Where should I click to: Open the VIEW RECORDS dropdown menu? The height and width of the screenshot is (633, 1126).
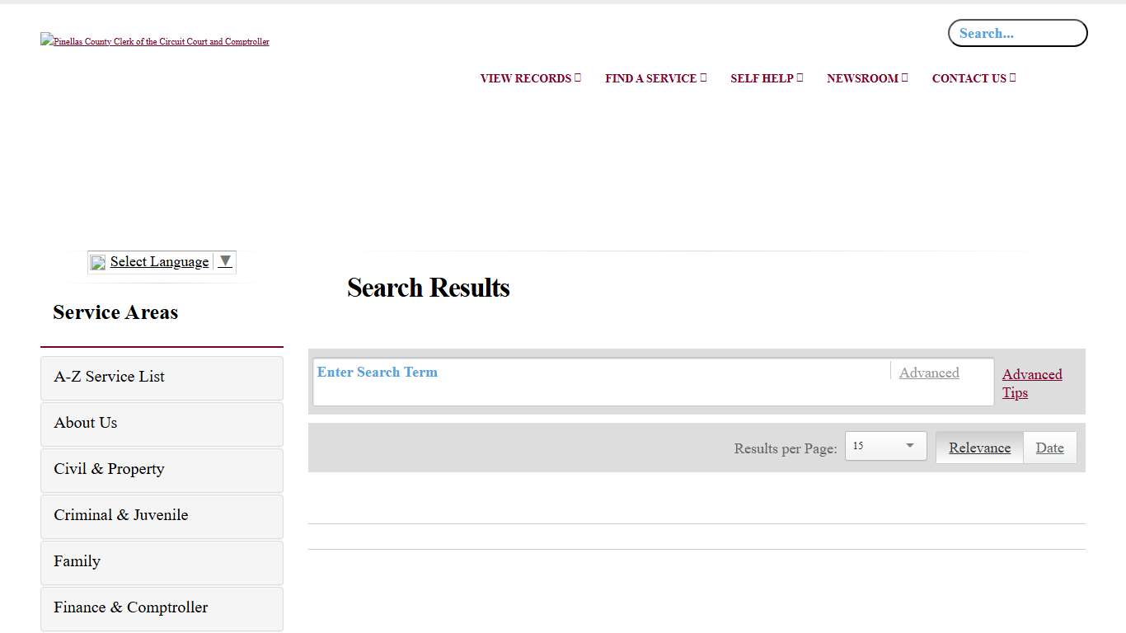point(530,78)
